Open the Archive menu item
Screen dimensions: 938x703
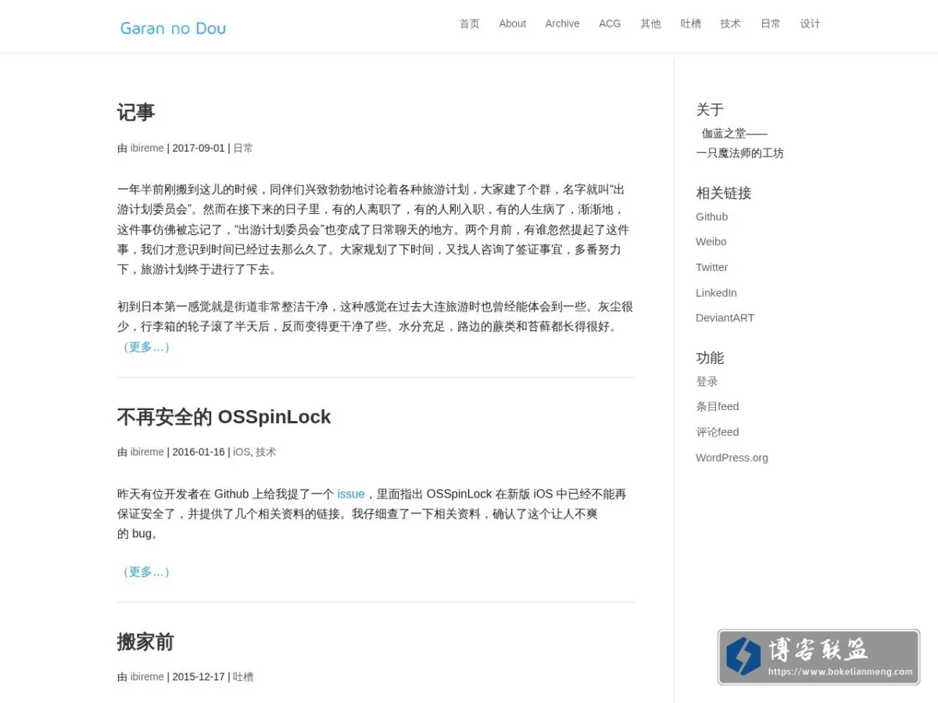coord(562,23)
